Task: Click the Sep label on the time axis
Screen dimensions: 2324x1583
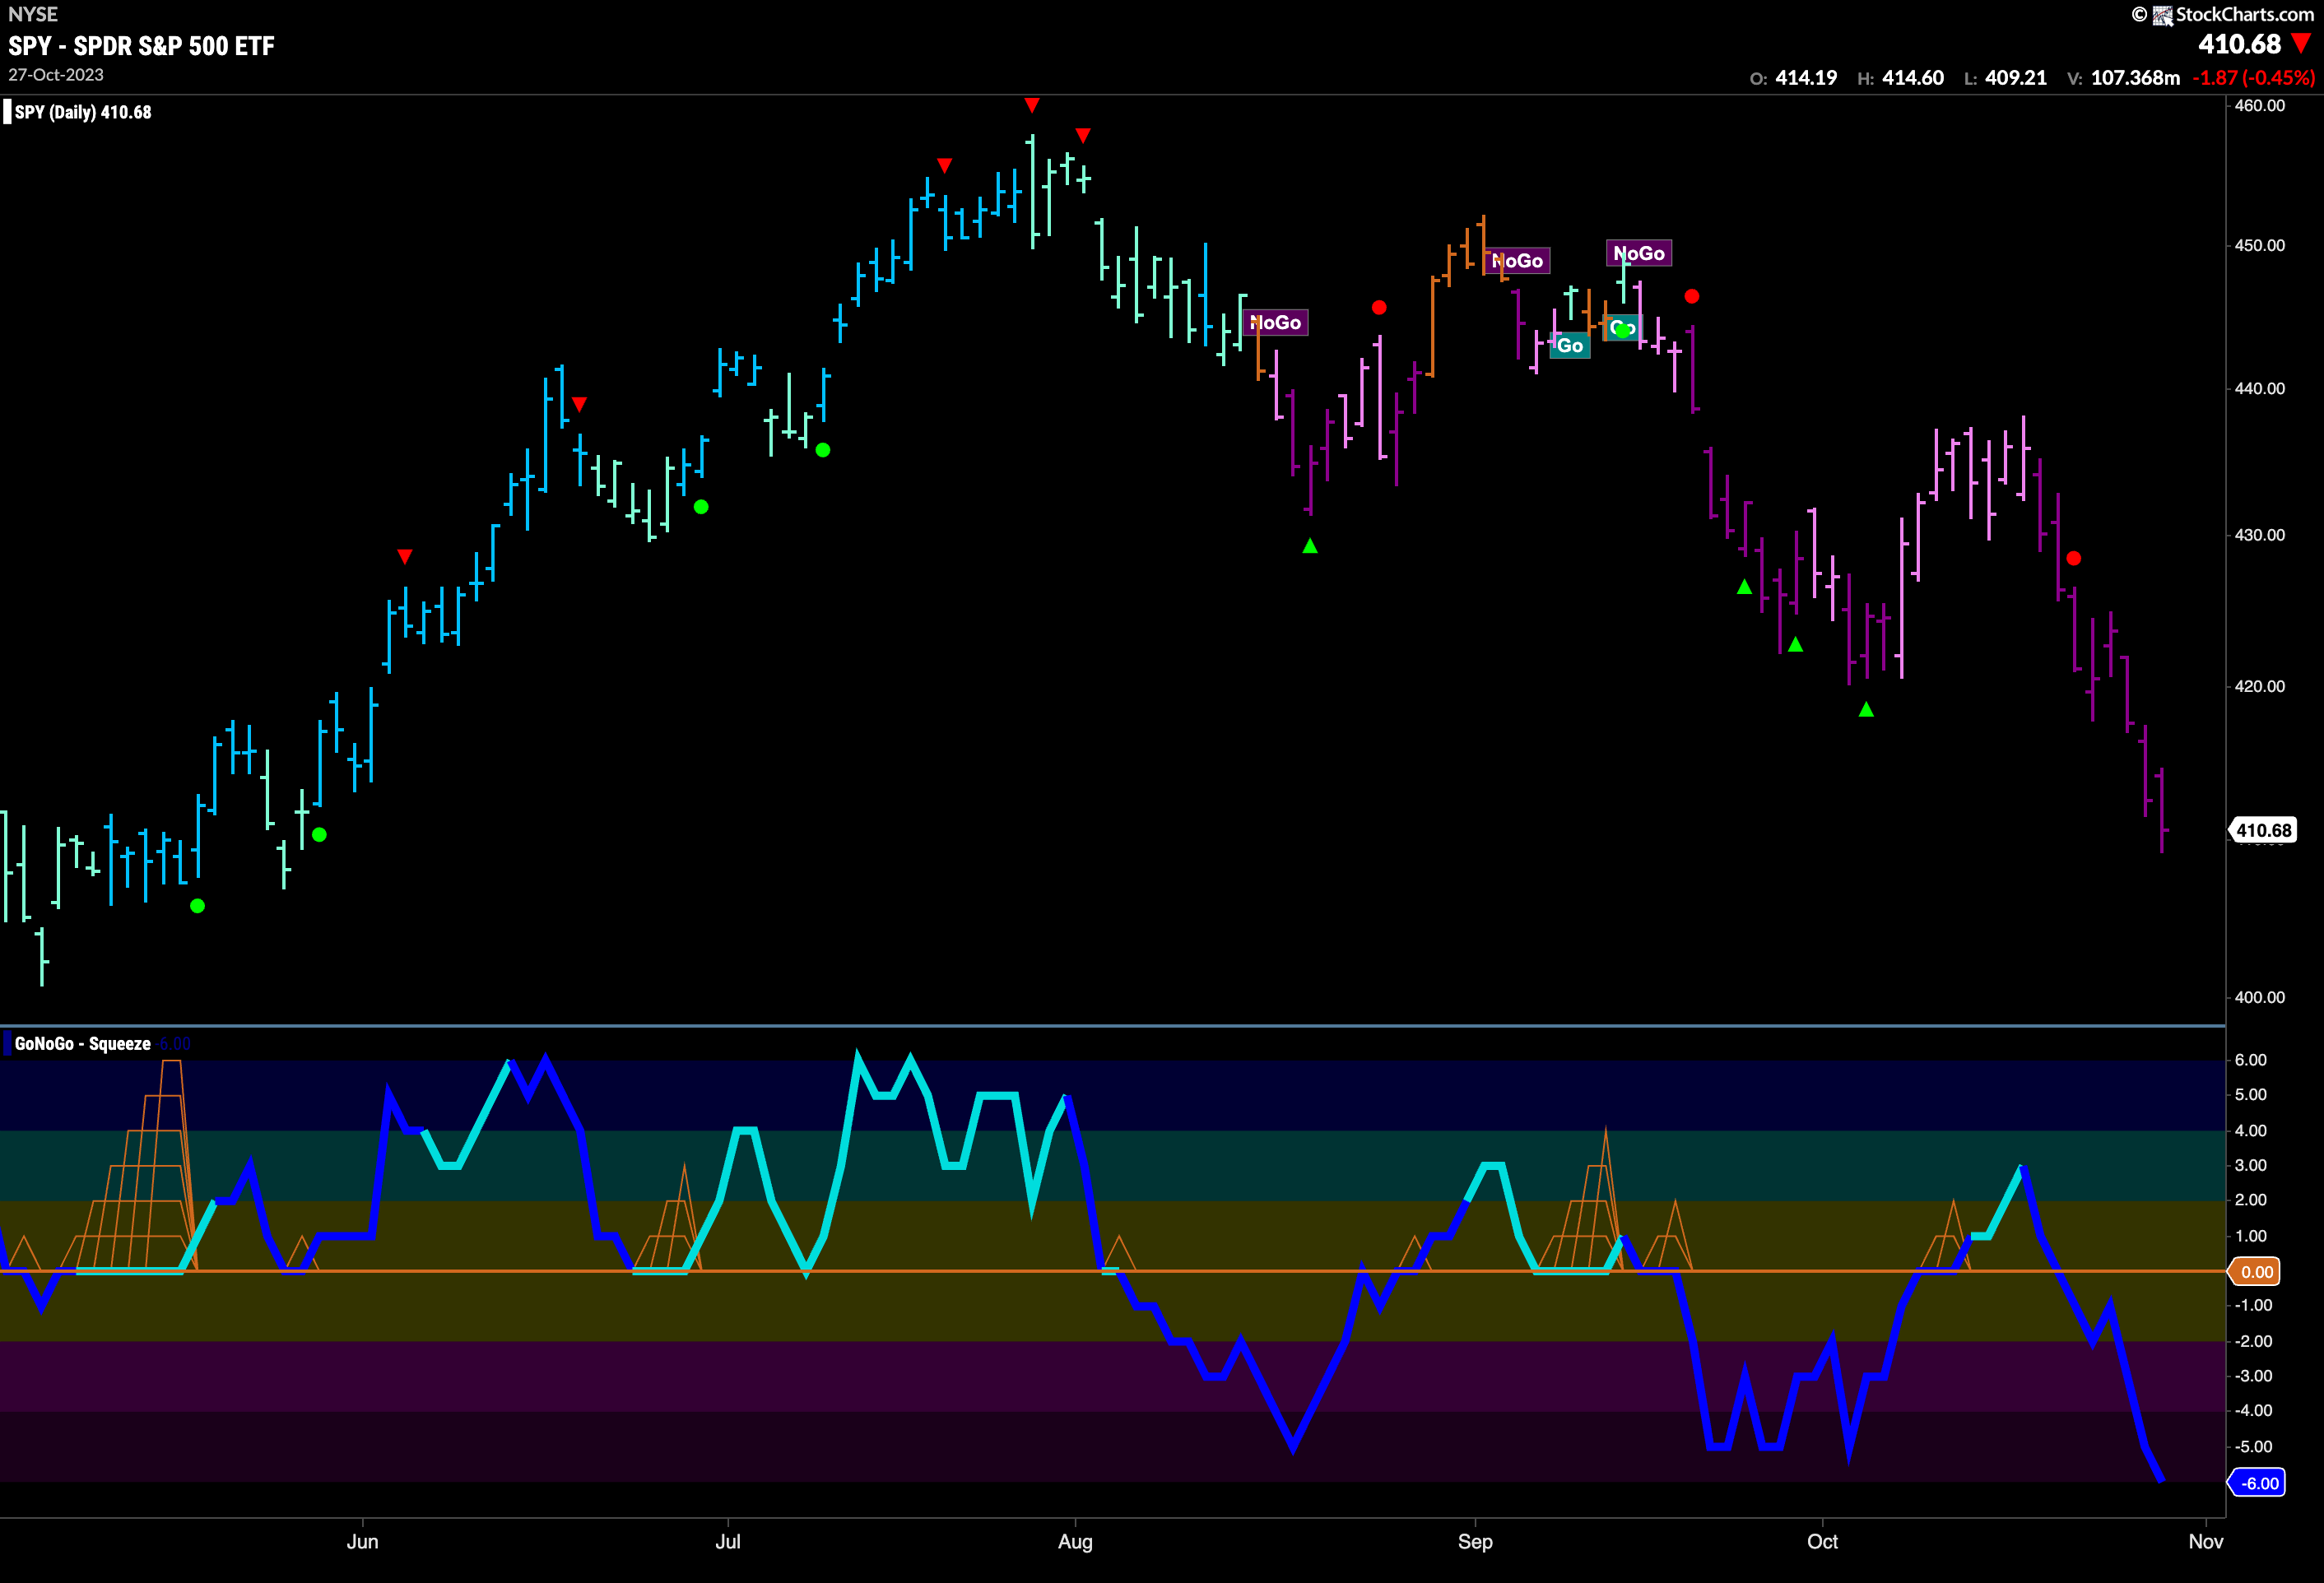Action: [x=1475, y=1541]
